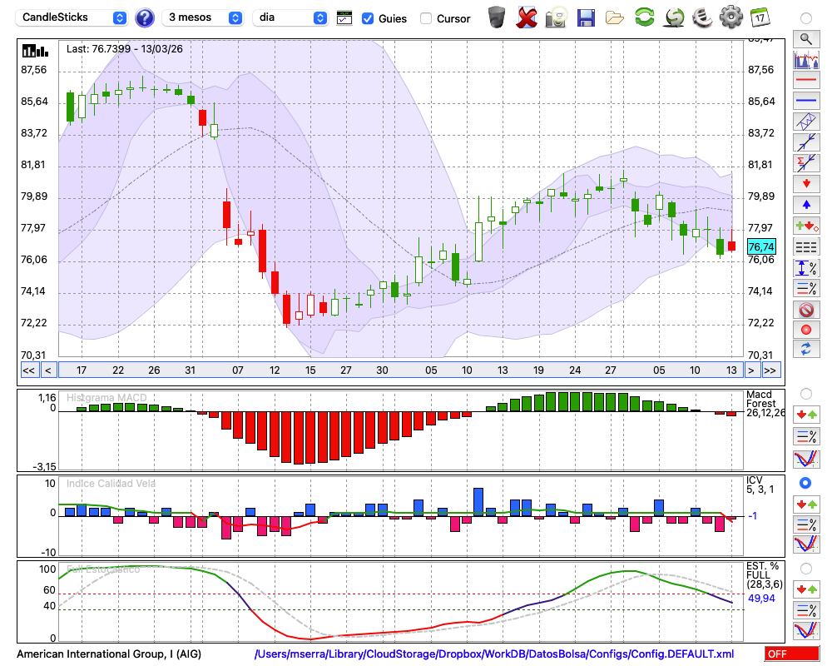This screenshot has height=666, width=832.
Task: Enable the Cursor checkbox
Action: click(426, 18)
